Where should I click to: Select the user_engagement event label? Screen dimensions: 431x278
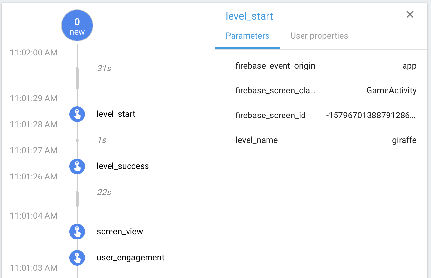(x=130, y=258)
